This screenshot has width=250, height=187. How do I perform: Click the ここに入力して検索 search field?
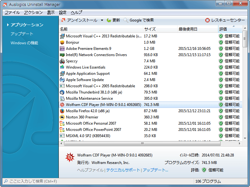click(98, 181)
